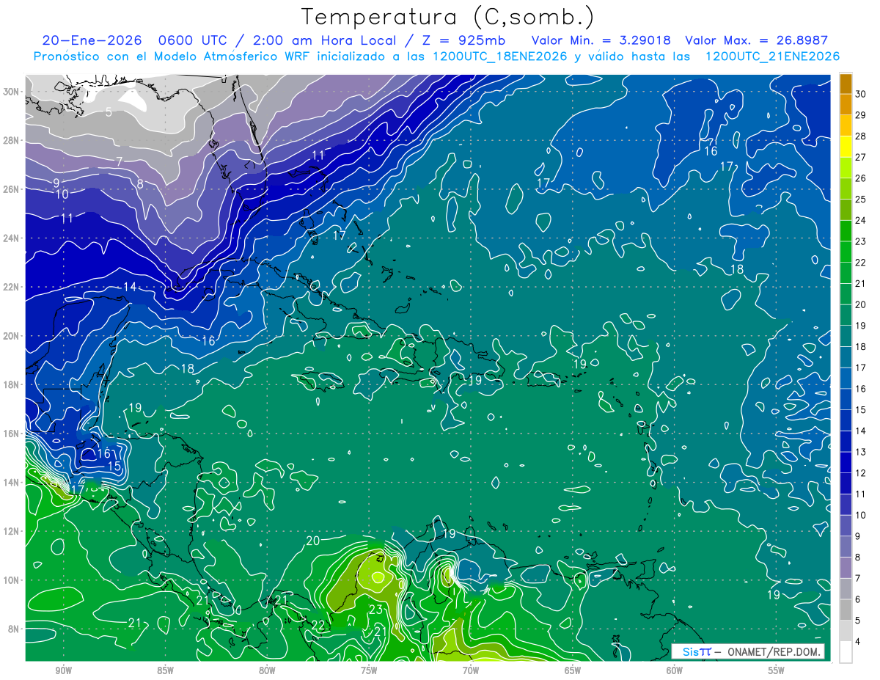
Task: Click the valid-until time '1200UTC_21ENE2026'
Action: pos(772,57)
